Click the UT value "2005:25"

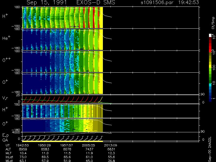pyautogui.click(x=89, y=145)
